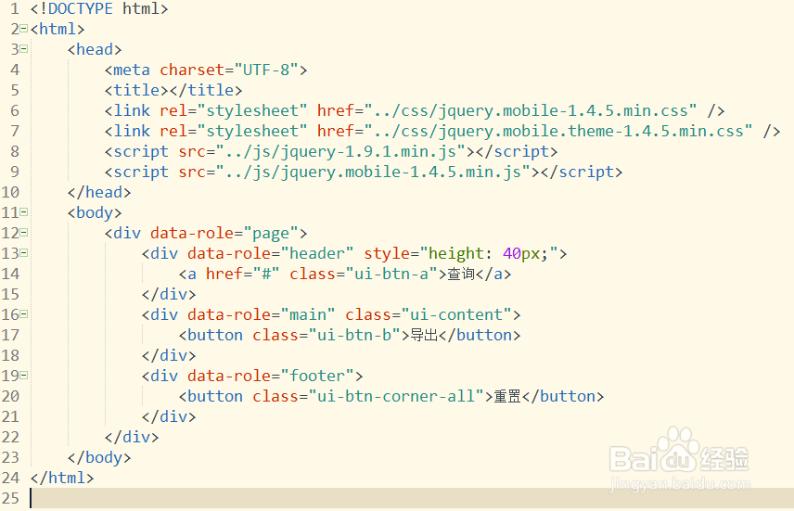
Task: Click the jquery.mobile-1.4.5.min.js script src
Action: pyautogui.click(x=373, y=172)
